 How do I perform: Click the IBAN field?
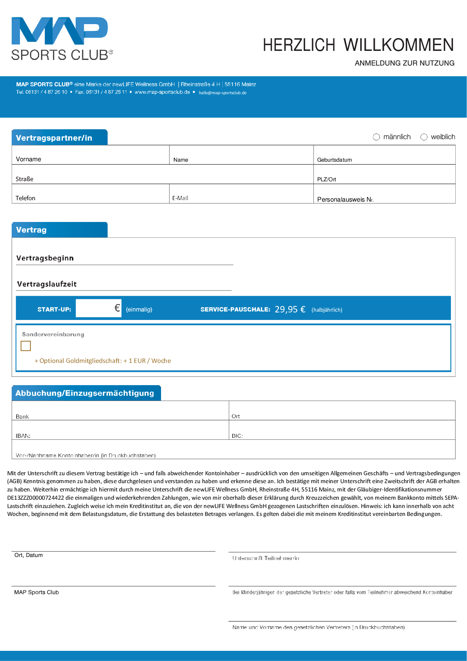coord(120,430)
